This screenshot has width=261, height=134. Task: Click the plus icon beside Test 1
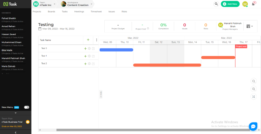tap(85, 56)
